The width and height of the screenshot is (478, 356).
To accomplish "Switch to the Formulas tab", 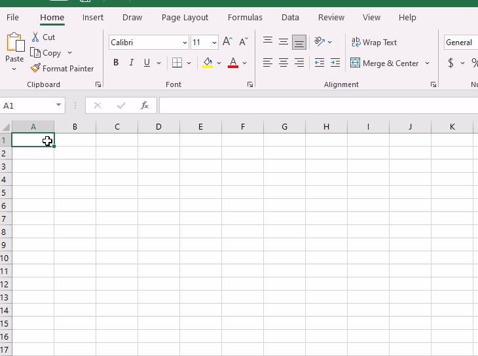I will click(x=245, y=18).
